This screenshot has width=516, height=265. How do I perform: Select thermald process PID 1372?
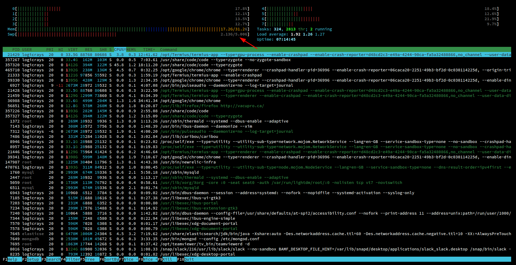tap(257, 121)
